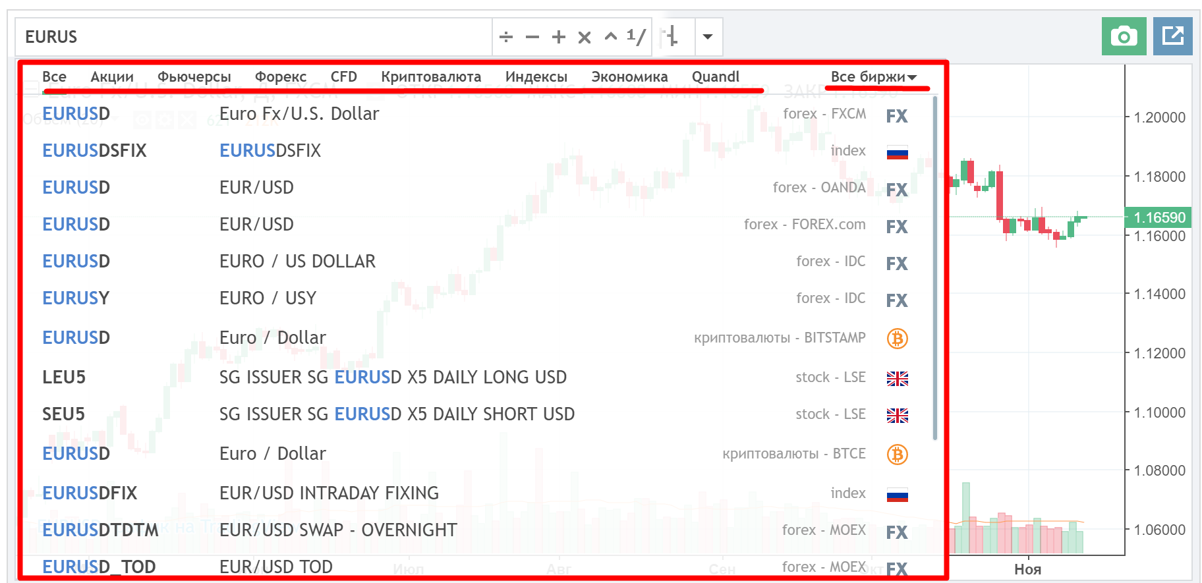The image size is (1202, 583).
Task: Switch to the 'Форекс' tab
Action: tap(281, 77)
